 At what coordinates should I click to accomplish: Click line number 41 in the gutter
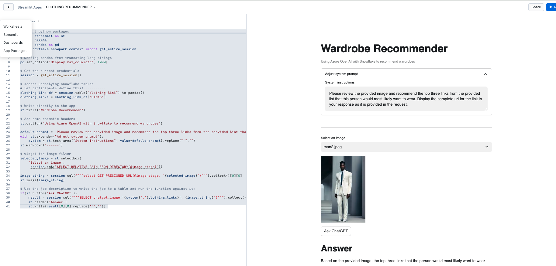8,206
